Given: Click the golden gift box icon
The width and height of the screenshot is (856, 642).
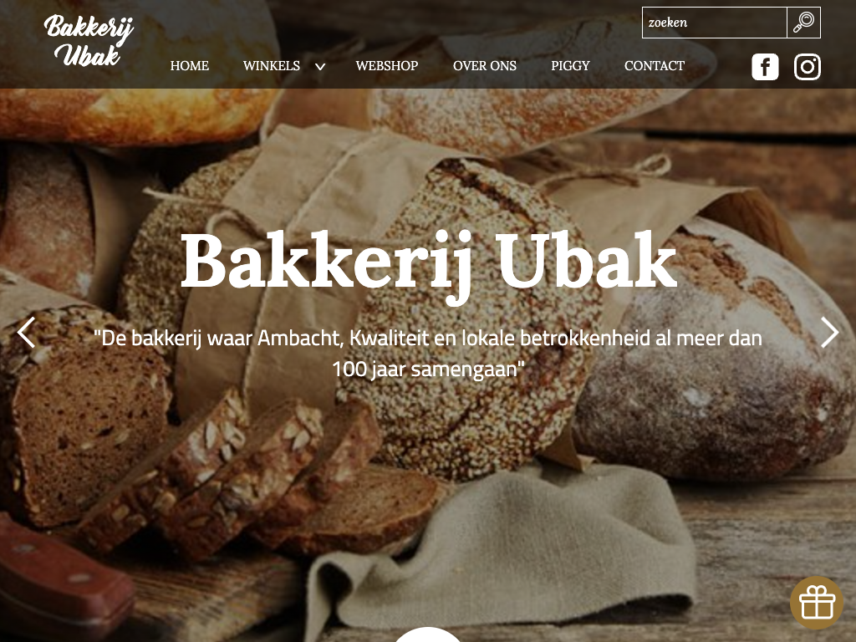Looking at the screenshot, I should pyautogui.click(x=818, y=603).
